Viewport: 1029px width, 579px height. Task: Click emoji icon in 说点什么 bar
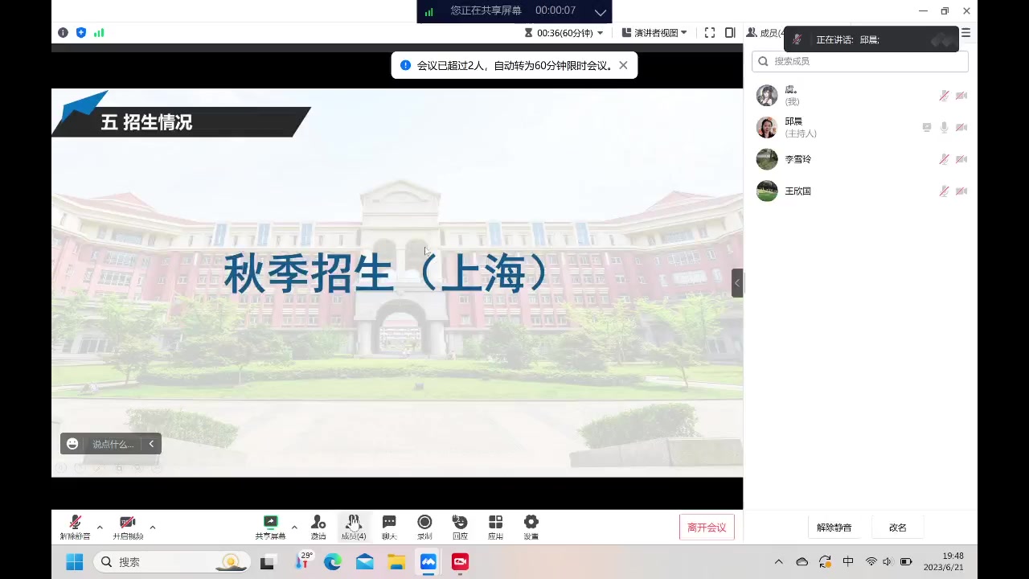pyautogui.click(x=72, y=444)
